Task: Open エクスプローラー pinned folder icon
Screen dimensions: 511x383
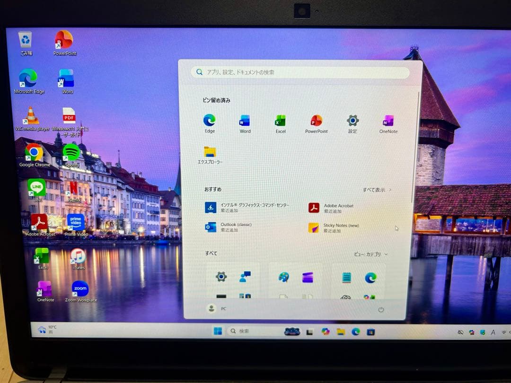Action: [x=210, y=155]
